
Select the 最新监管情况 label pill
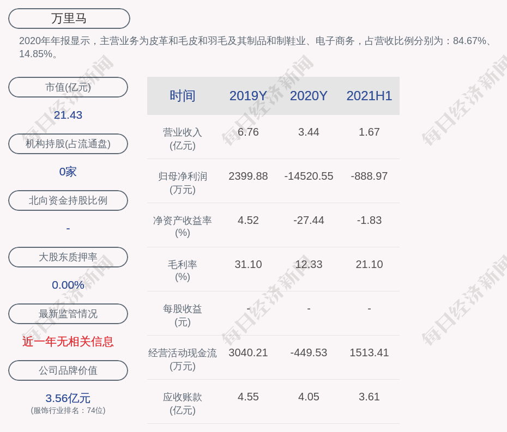[x=68, y=314]
